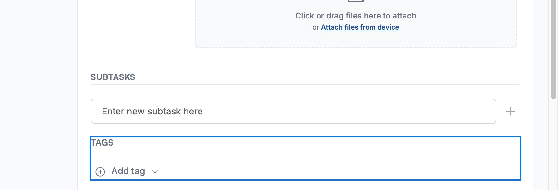Click the word 'or' before the attach link
The height and width of the screenshot is (190, 558).
(316, 28)
